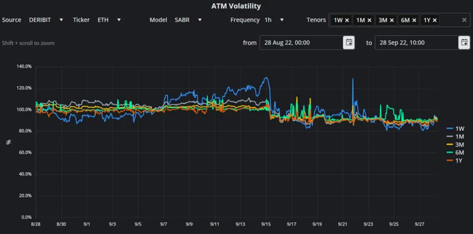Click the 9/3 x-axis date label
The height and width of the screenshot is (234, 473).
[113, 224]
